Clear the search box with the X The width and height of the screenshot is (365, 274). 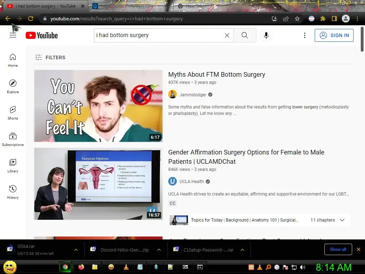[227, 35]
